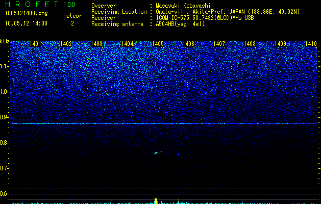Click the HROFFT 1.0.0 title text

[x=40, y=4]
